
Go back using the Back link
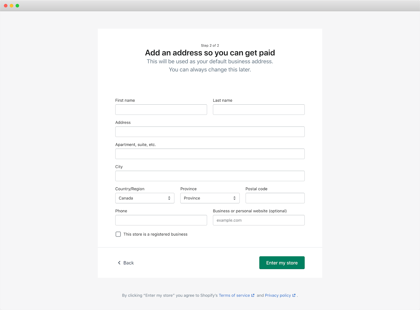[x=128, y=263]
